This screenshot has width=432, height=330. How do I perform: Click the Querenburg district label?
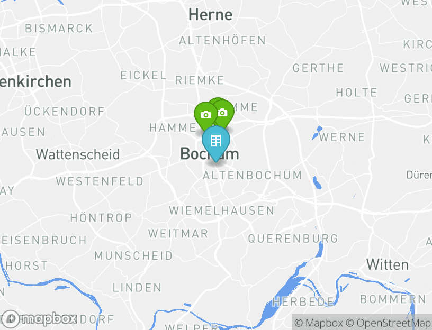click(293, 239)
